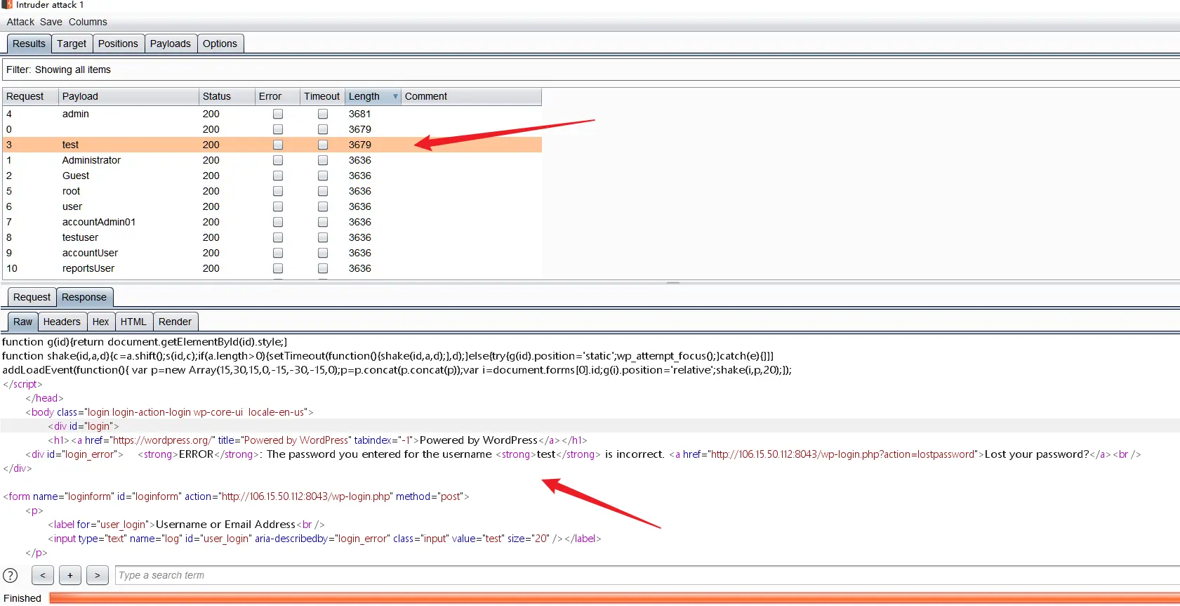Select the accountUser payload row
Screen dimensions: 1180x606
[x=272, y=253]
